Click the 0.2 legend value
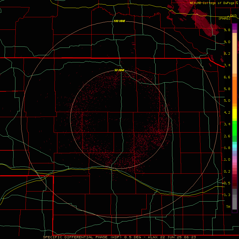The image size is (239, 239). click(x=227, y=172)
